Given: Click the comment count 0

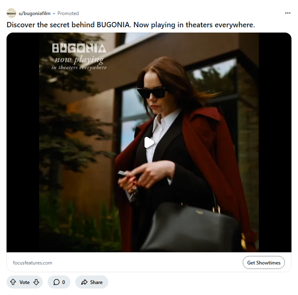Looking at the screenshot, I should coord(64,282).
